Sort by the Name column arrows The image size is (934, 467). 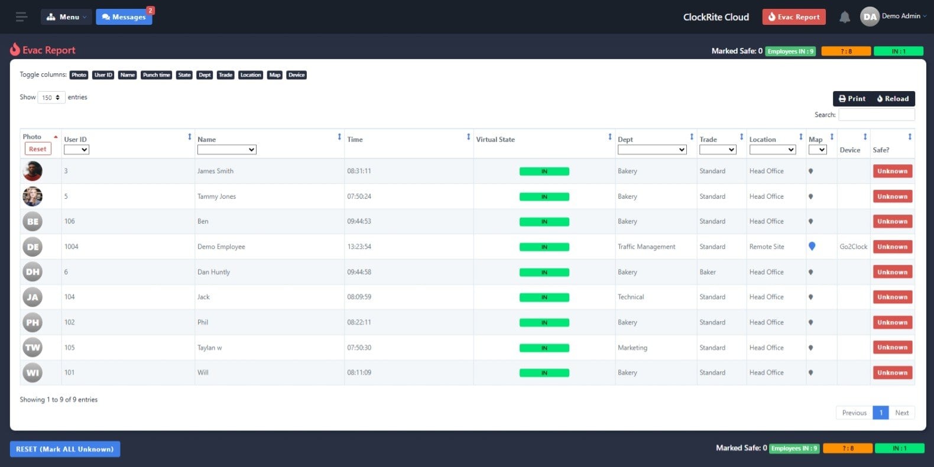(x=339, y=137)
